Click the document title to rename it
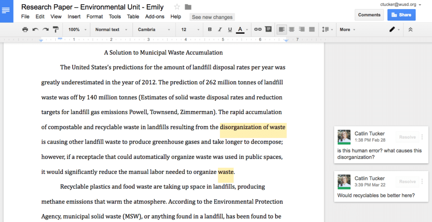This screenshot has height=222, width=432. pyautogui.click(x=92, y=7)
